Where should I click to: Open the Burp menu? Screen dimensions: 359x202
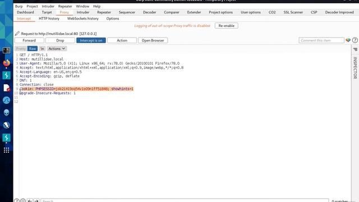tap(19, 6)
